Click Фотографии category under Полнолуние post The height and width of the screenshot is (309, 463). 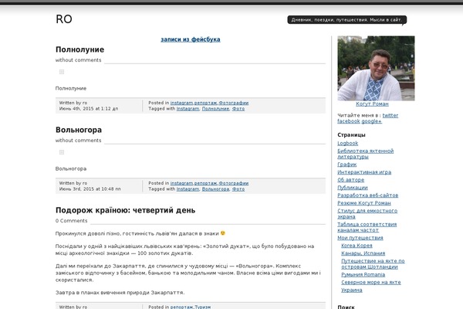(234, 103)
